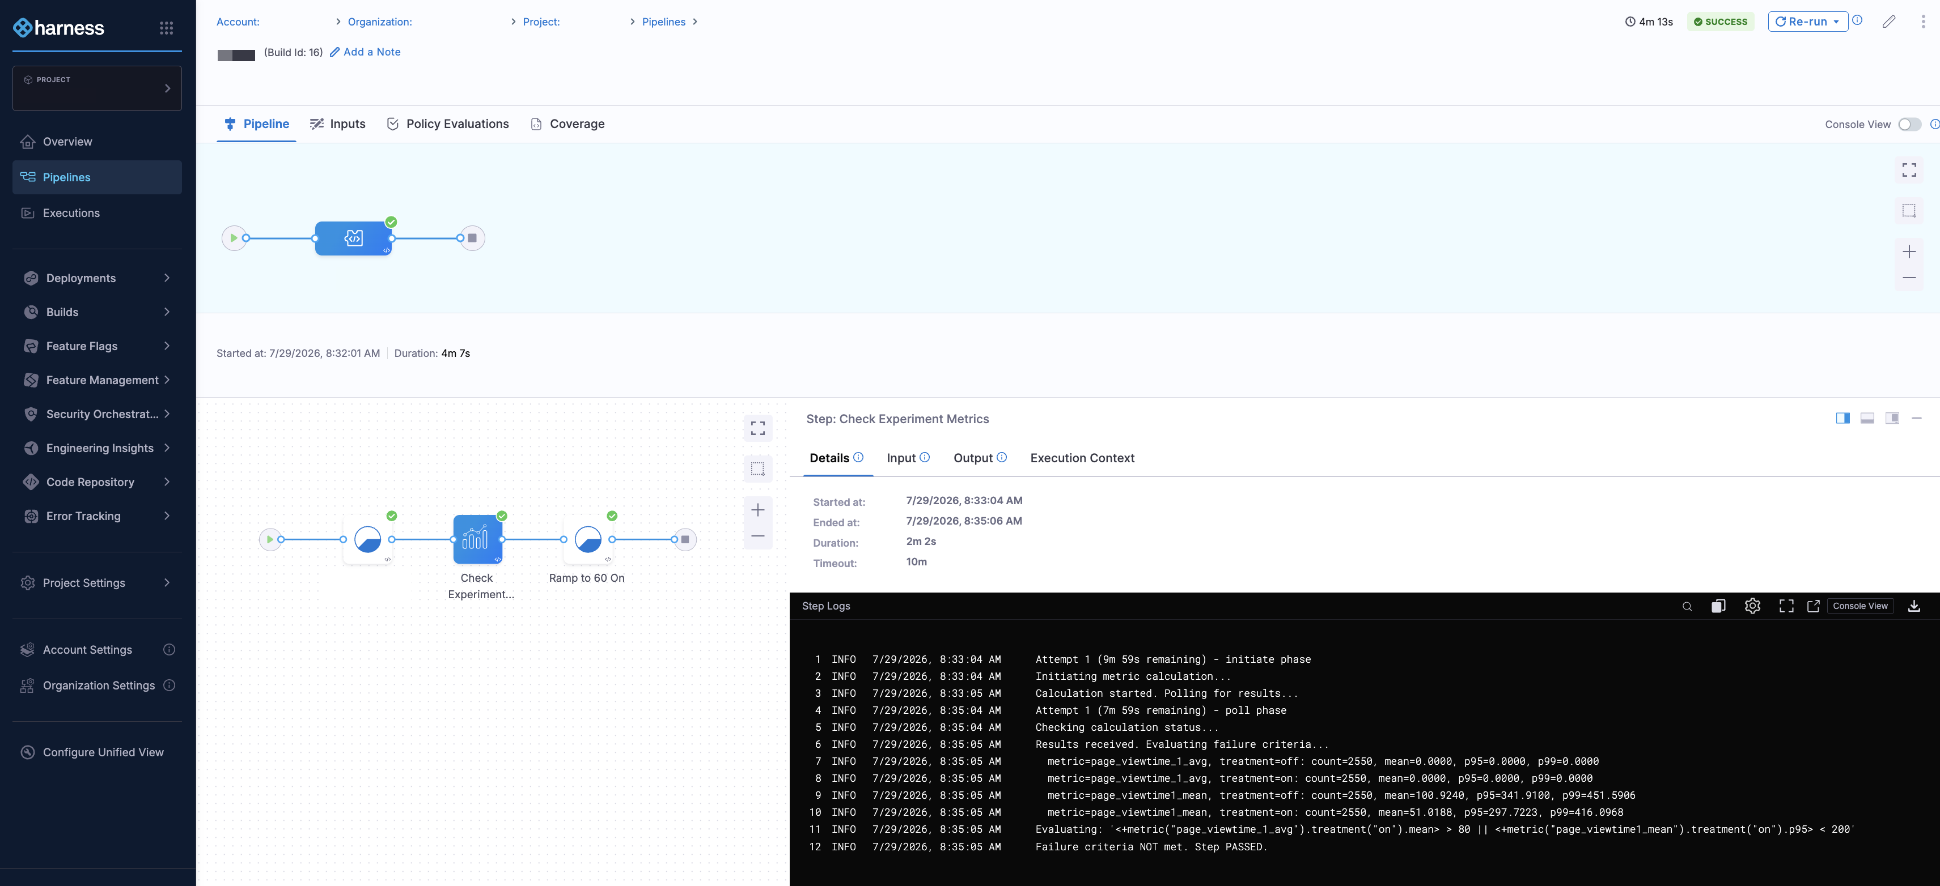Zoom in on the upper pipeline canvas
This screenshot has width=1940, height=886.
[x=1909, y=252]
